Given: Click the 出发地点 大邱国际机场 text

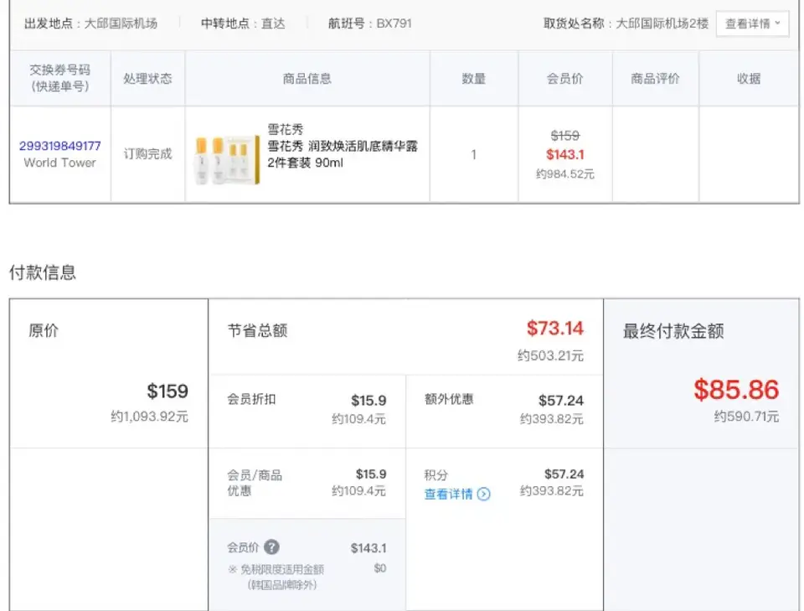Looking at the screenshot, I should tap(90, 23).
